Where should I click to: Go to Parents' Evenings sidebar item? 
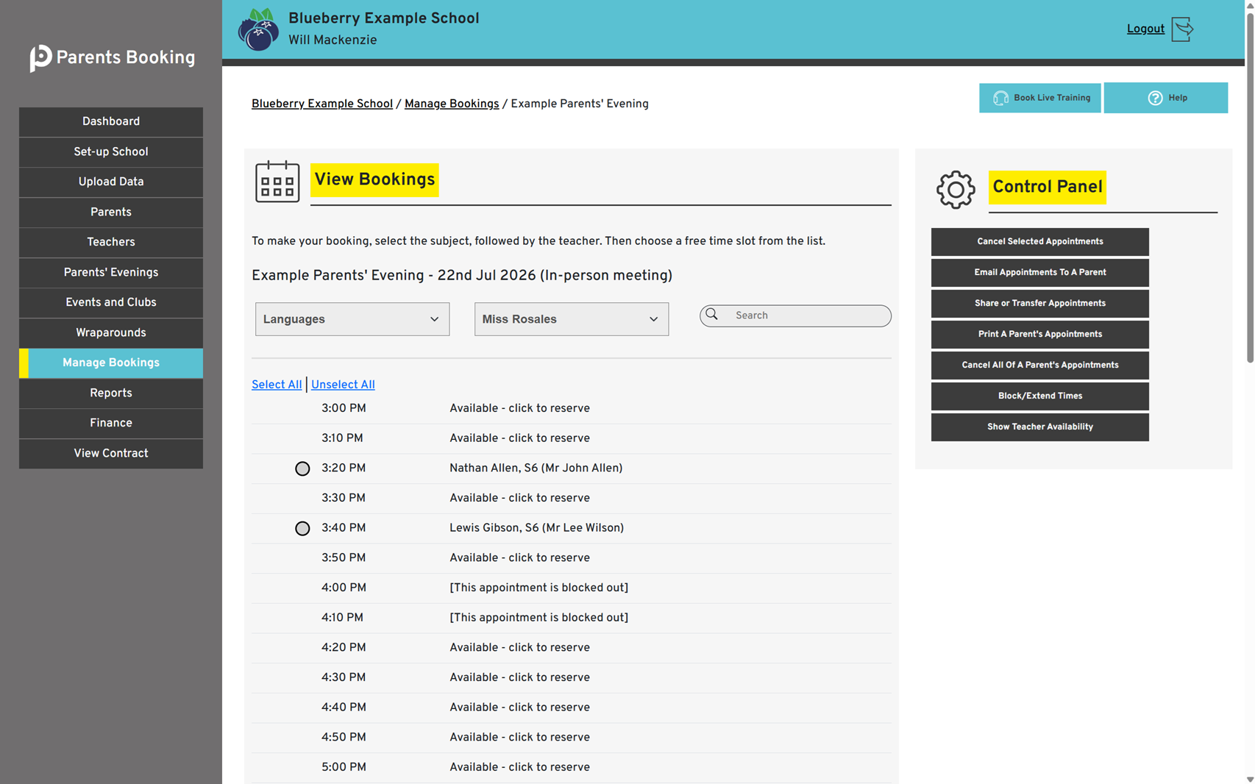click(x=111, y=273)
